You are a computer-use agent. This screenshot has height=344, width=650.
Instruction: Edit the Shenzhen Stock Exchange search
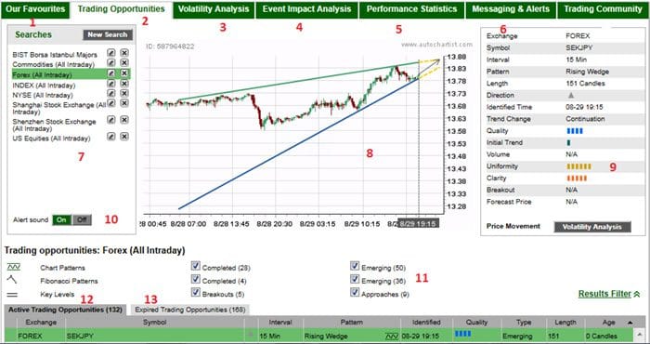pos(111,120)
